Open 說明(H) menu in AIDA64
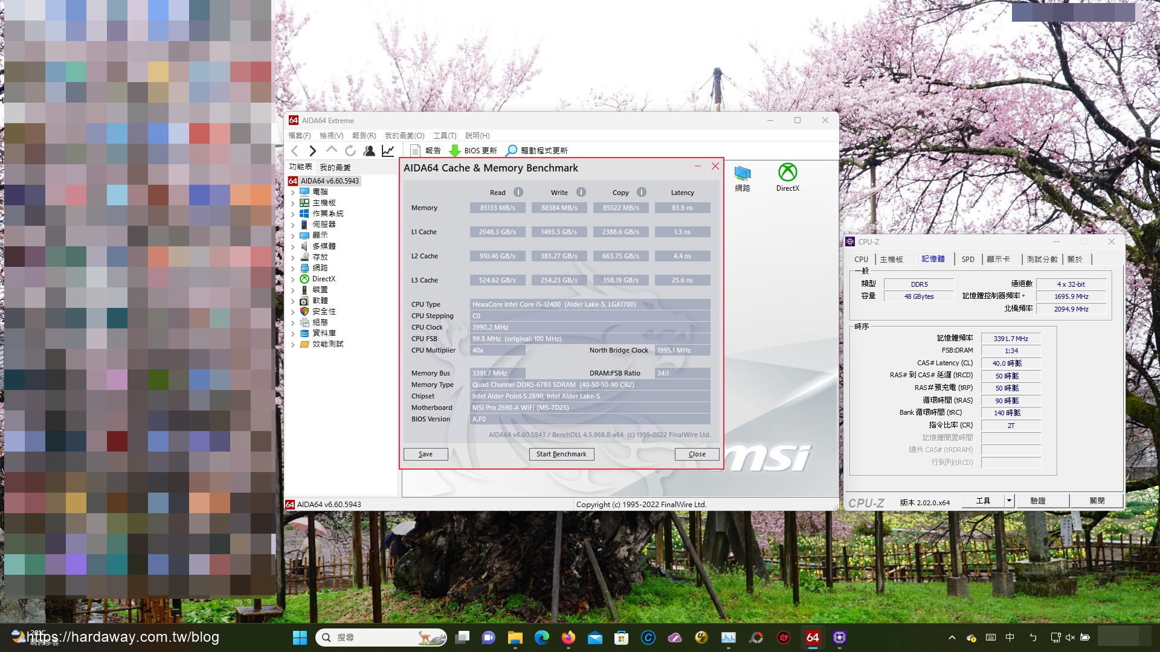The height and width of the screenshot is (652, 1160). [477, 136]
